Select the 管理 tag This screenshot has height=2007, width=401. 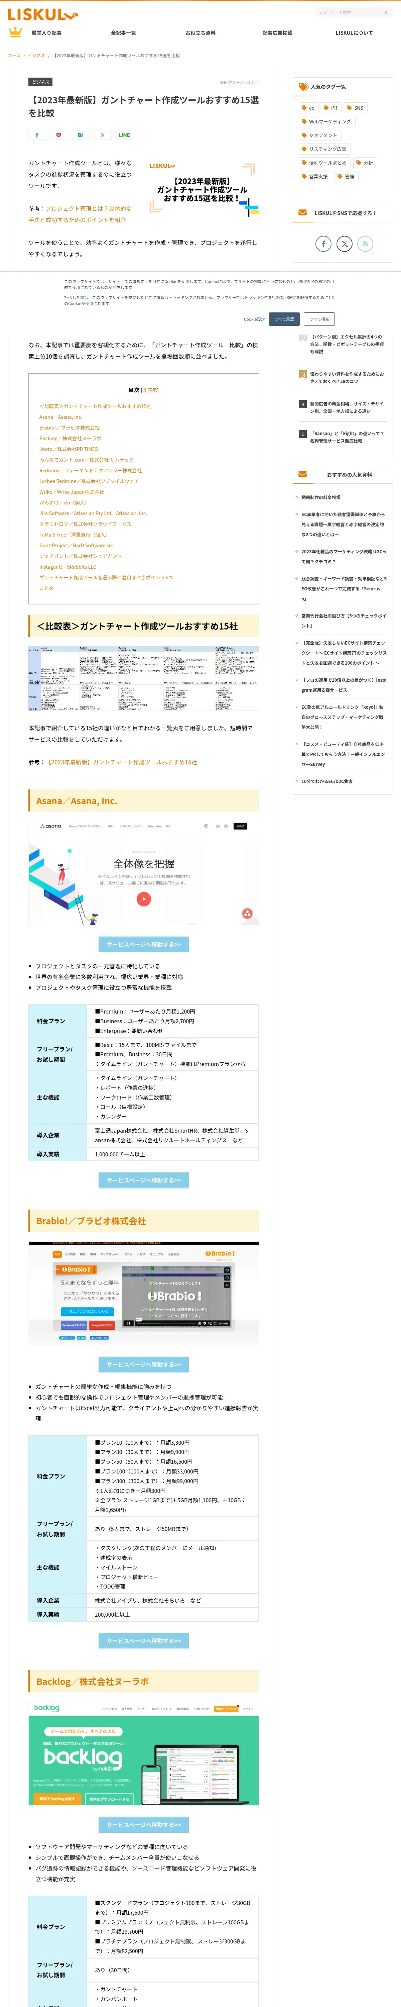[346, 177]
